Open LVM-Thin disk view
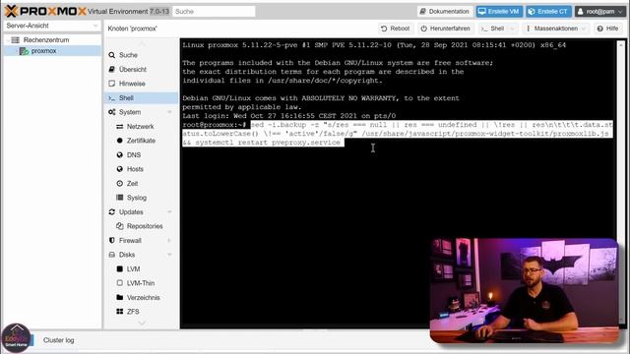Image resolution: width=630 pixels, height=354 pixels. pos(141,283)
